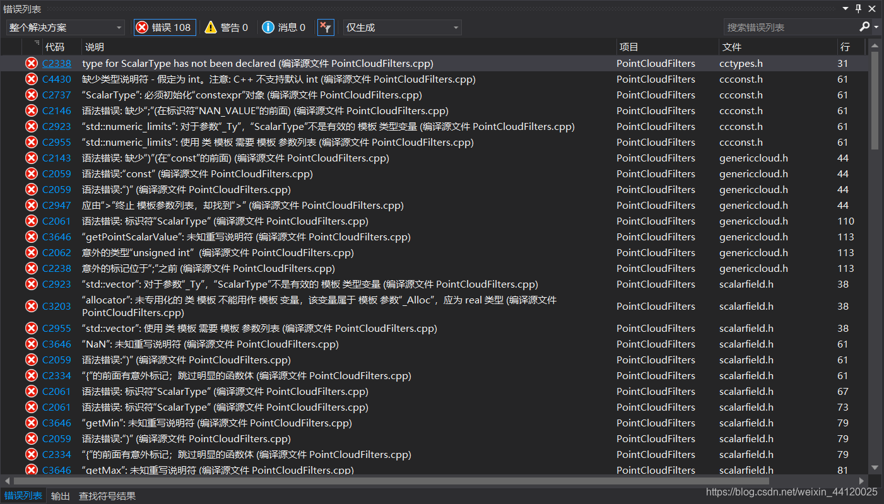Open the C2143 error code link

(57, 158)
